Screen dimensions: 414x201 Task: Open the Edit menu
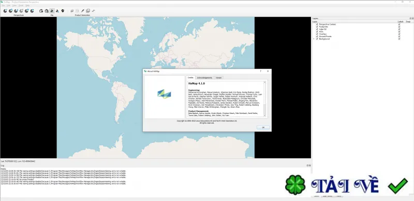9,5
